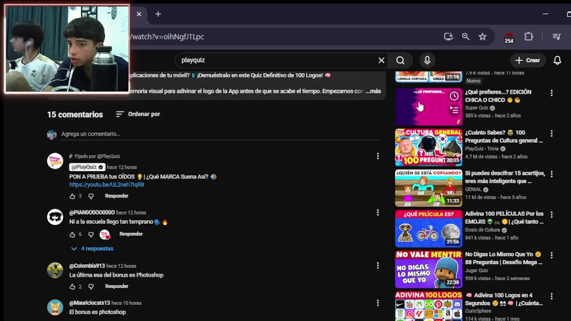Viewport: 571px width, 321px height.
Task: Open @Colombia913 avatar image
Action: click(x=55, y=270)
